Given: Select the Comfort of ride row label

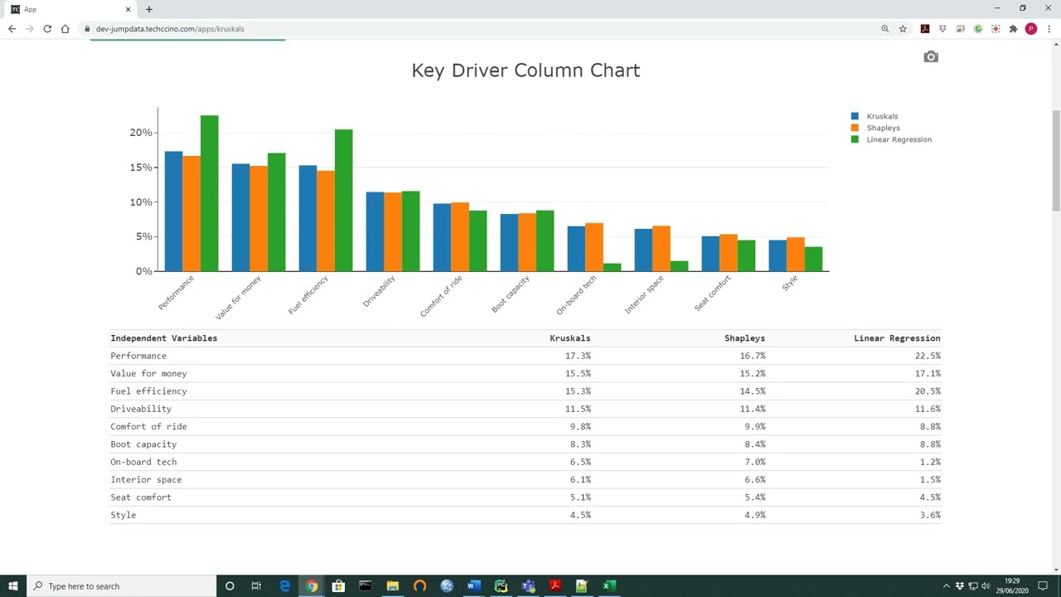Looking at the screenshot, I should [148, 426].
